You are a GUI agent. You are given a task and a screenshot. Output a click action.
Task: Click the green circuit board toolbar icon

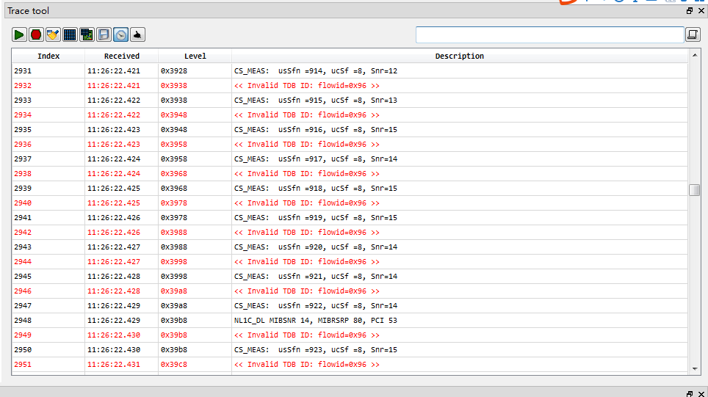coord(87,34)
